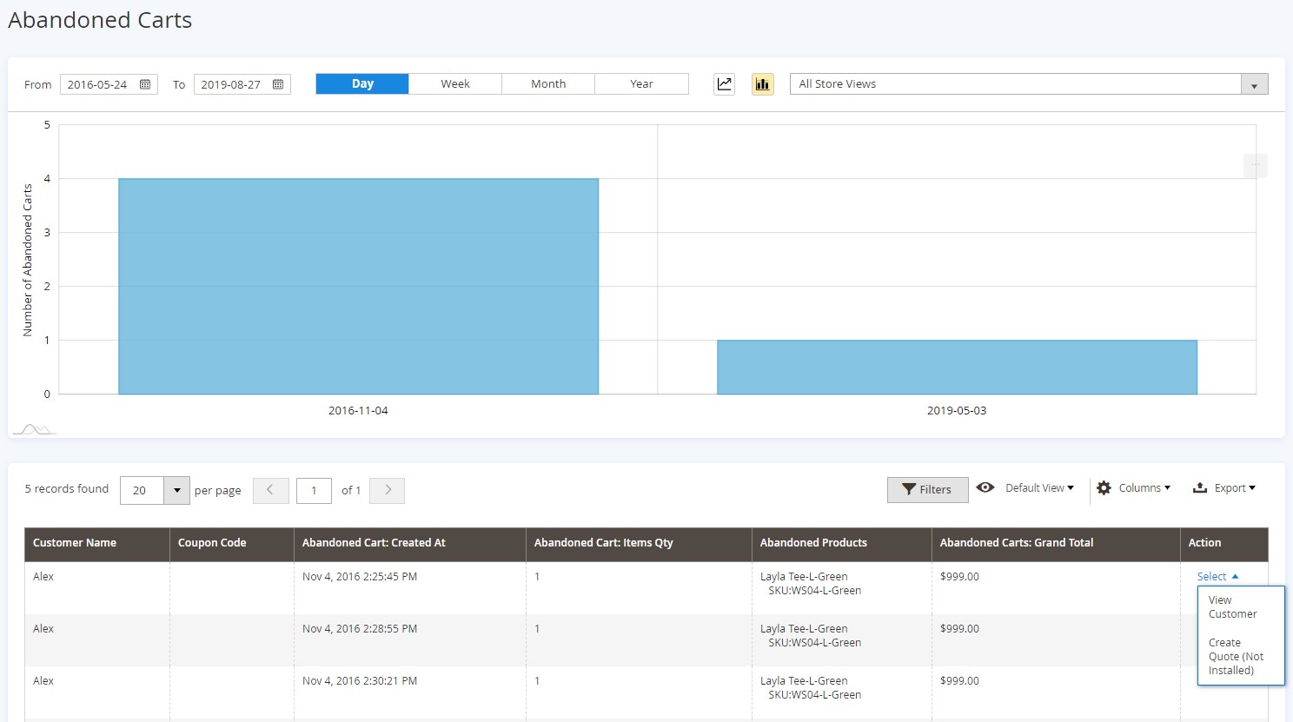
Task: Expand the Default View bookmarks dropdown
Action: point(1039,488)
